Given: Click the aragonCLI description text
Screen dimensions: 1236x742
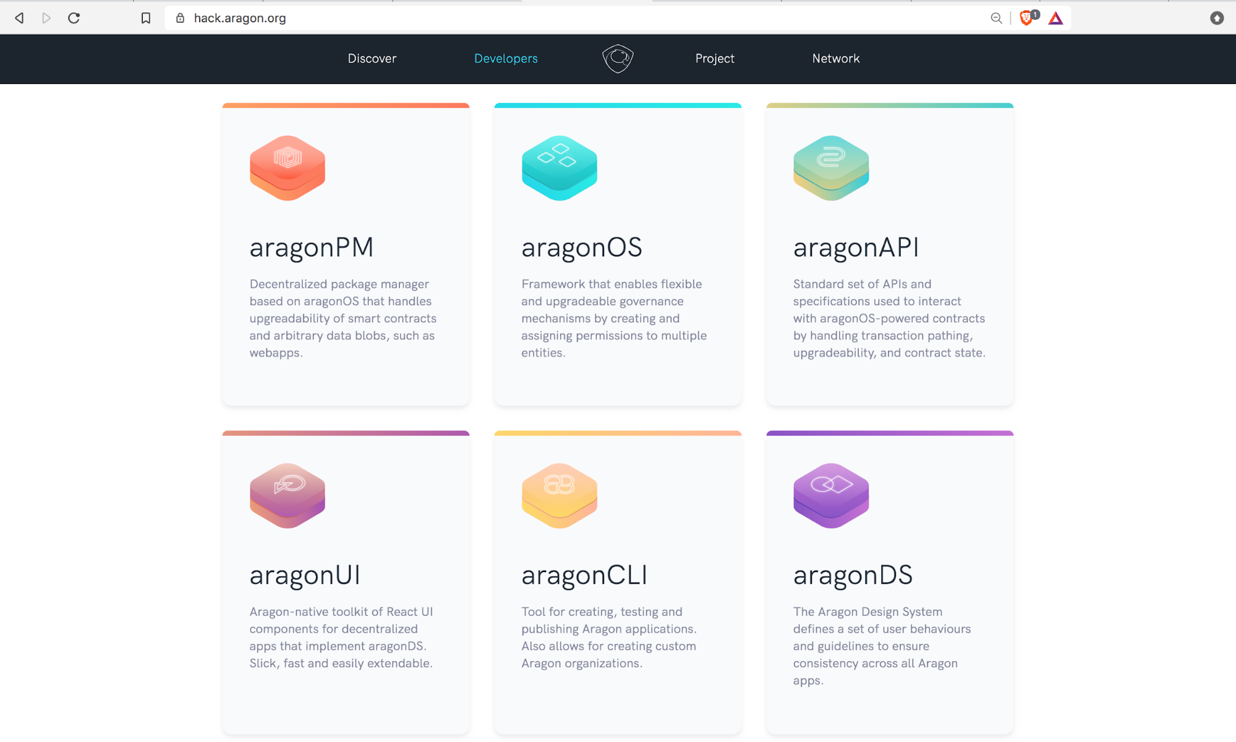Looking at the screenshot, I should point(609,637).
